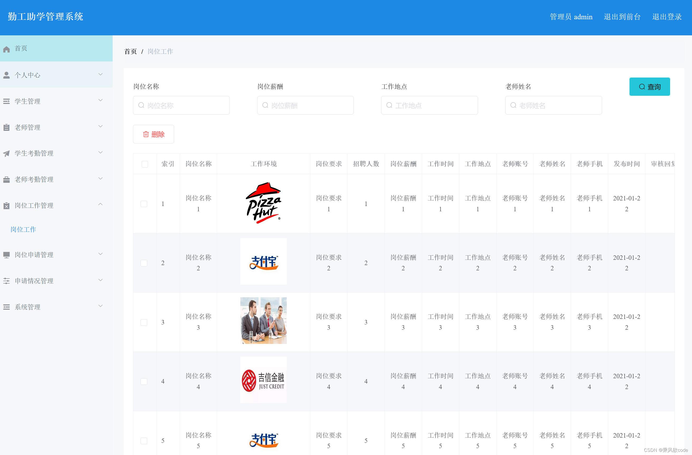The height and width of the screenshot is (455, 692).
Task: Collapse the 岗位工作管理 section
Action: [x=100, y=204]
